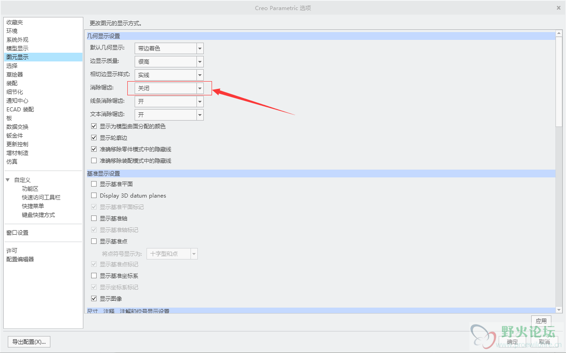Viewport: 566px width, 353px height.
Task: Open the 配置编辑器
Action: pyautogui.click(x=20, y=259)
